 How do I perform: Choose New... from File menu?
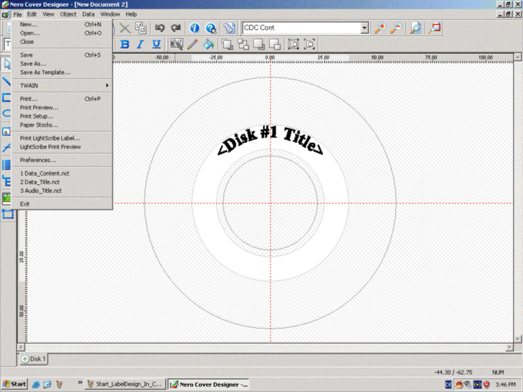tap(62, 24)
